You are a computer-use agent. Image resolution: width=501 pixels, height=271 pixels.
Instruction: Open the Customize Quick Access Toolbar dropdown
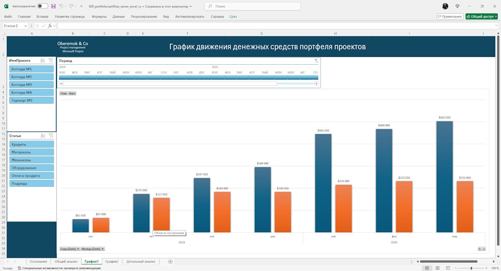coord(81,6)
